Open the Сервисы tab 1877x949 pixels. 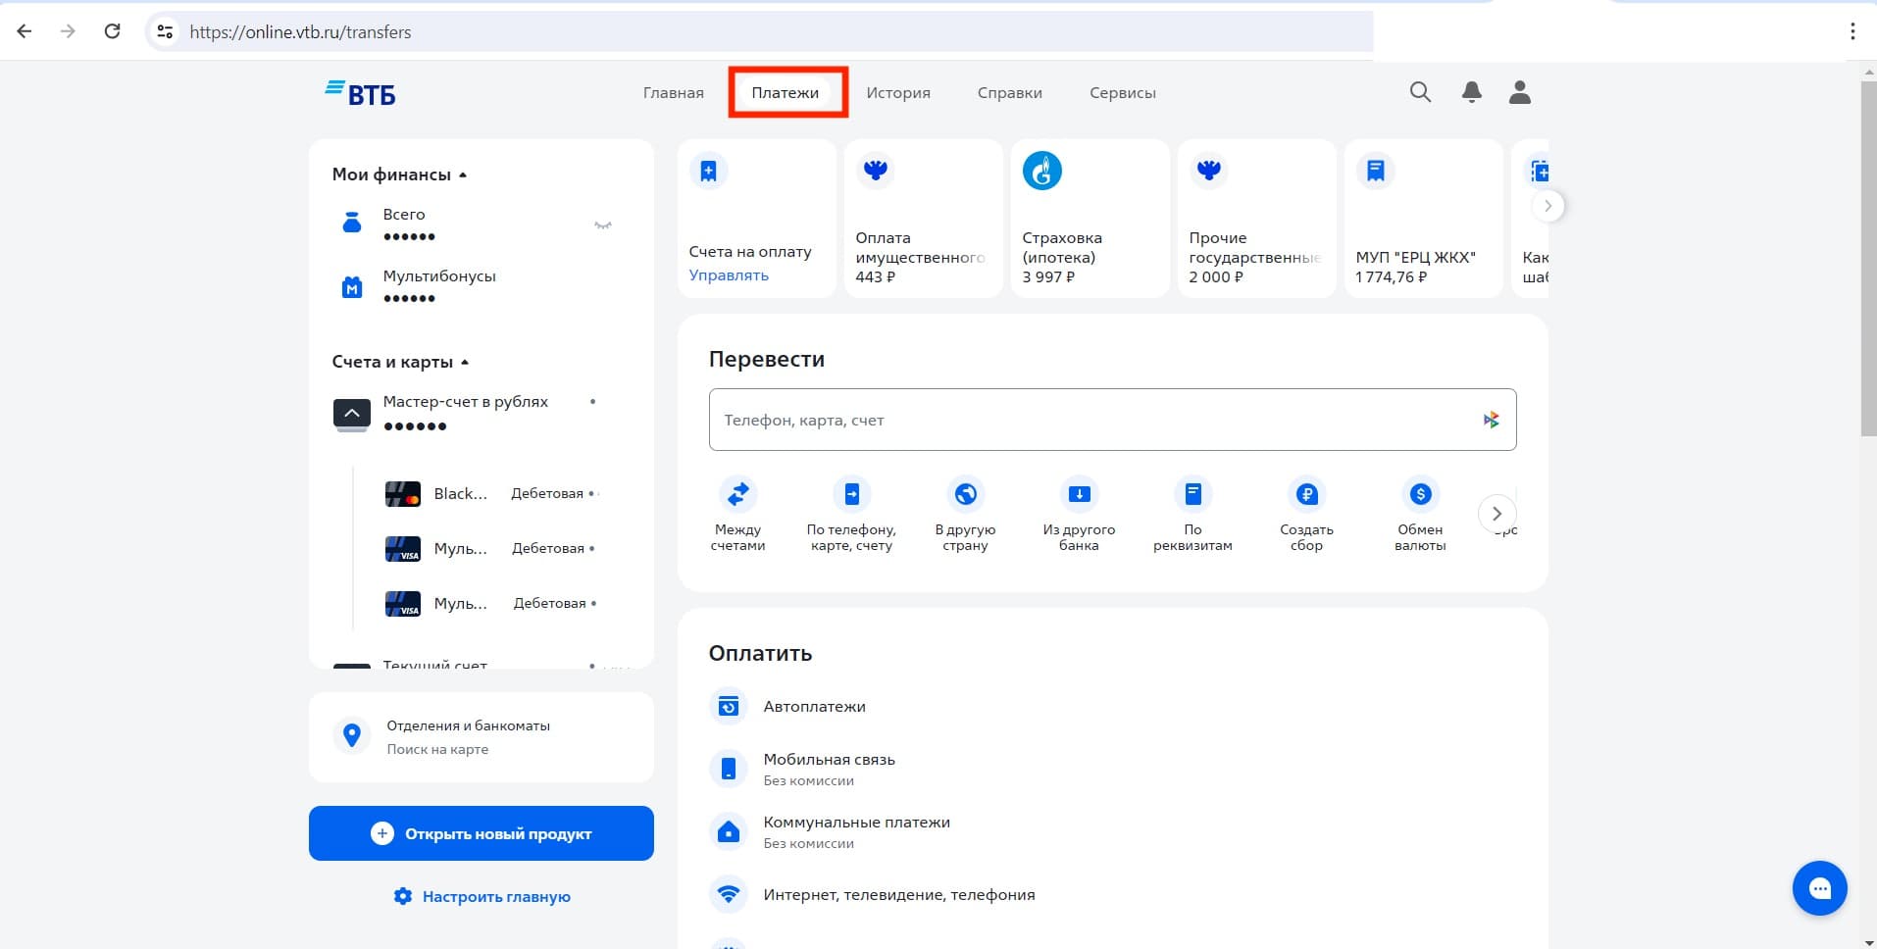(x=1123, y=93)
